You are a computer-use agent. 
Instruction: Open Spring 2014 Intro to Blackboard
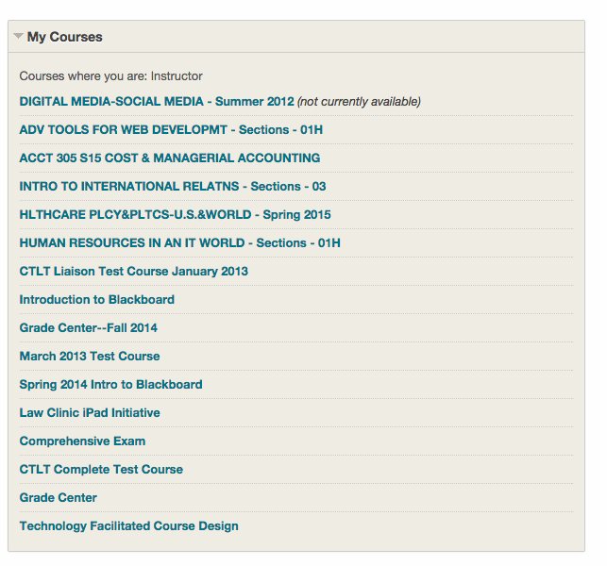pos(110,384)
